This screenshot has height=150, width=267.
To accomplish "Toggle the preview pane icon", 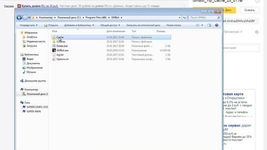I will point(209,25).
